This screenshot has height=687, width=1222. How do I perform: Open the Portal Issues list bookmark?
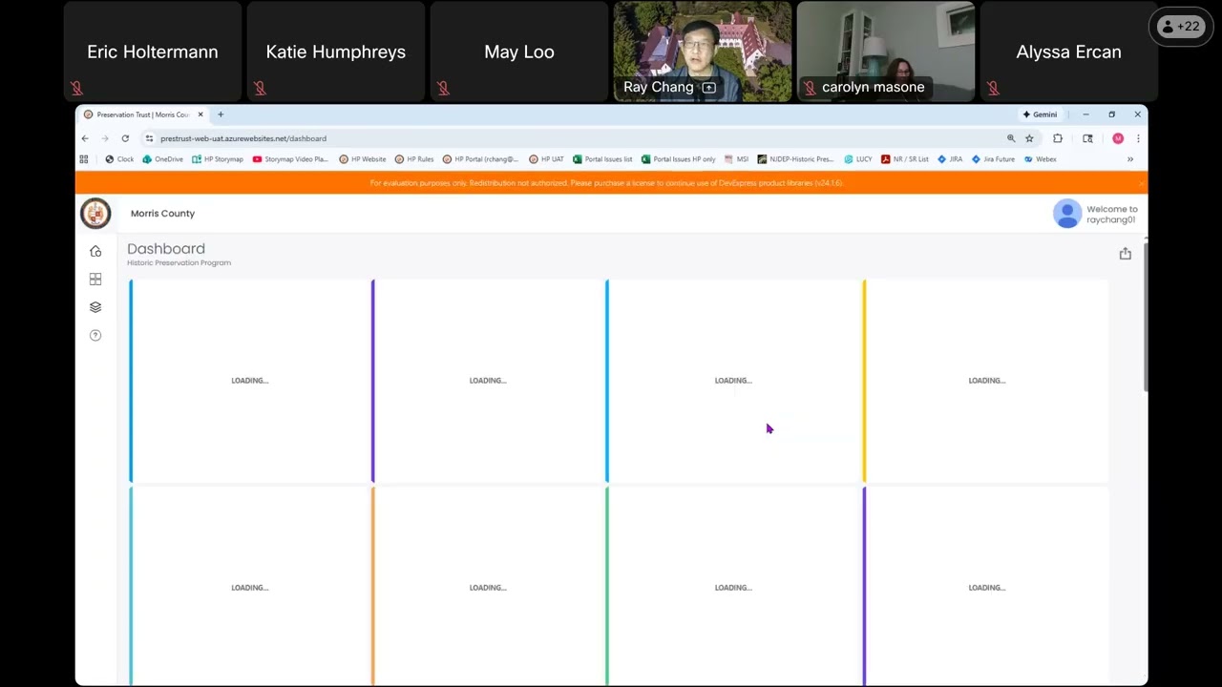pos(602,159)
